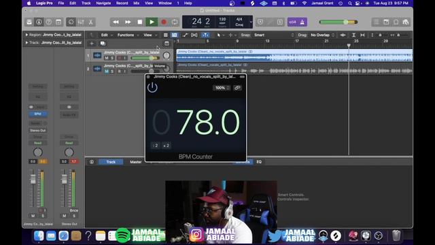Open Quick Help question mark button
The width and height of the screenshot is (435, 245).
pyautogui.click(x=48, y=22)
